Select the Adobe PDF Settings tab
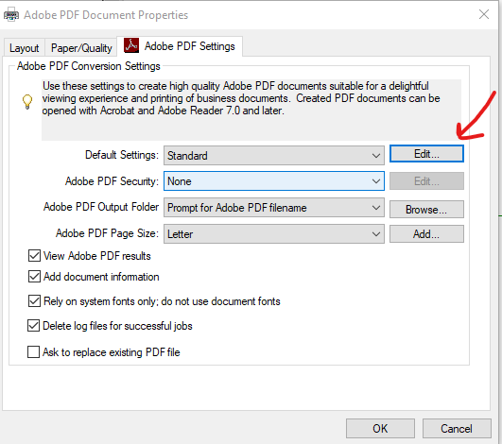Image resolution: width=502 pixels, height=444 pixels. (180, 46)
